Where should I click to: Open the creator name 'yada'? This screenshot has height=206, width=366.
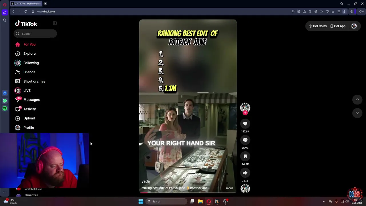[x=146, y=181]
